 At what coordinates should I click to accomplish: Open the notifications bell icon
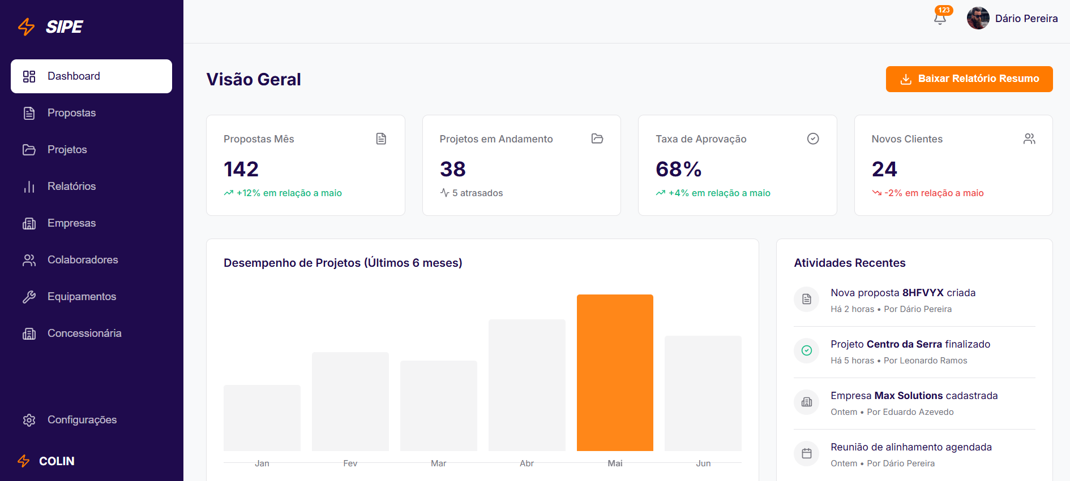click(x=940, y=19)
